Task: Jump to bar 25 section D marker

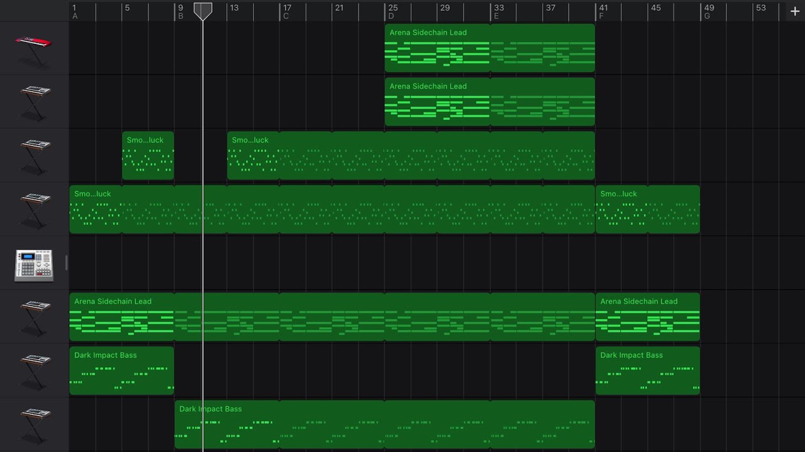Action: point(392,12)
